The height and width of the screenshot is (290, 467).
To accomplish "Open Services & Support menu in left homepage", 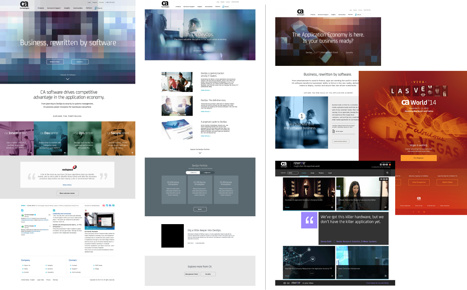I will click(54, 8).
